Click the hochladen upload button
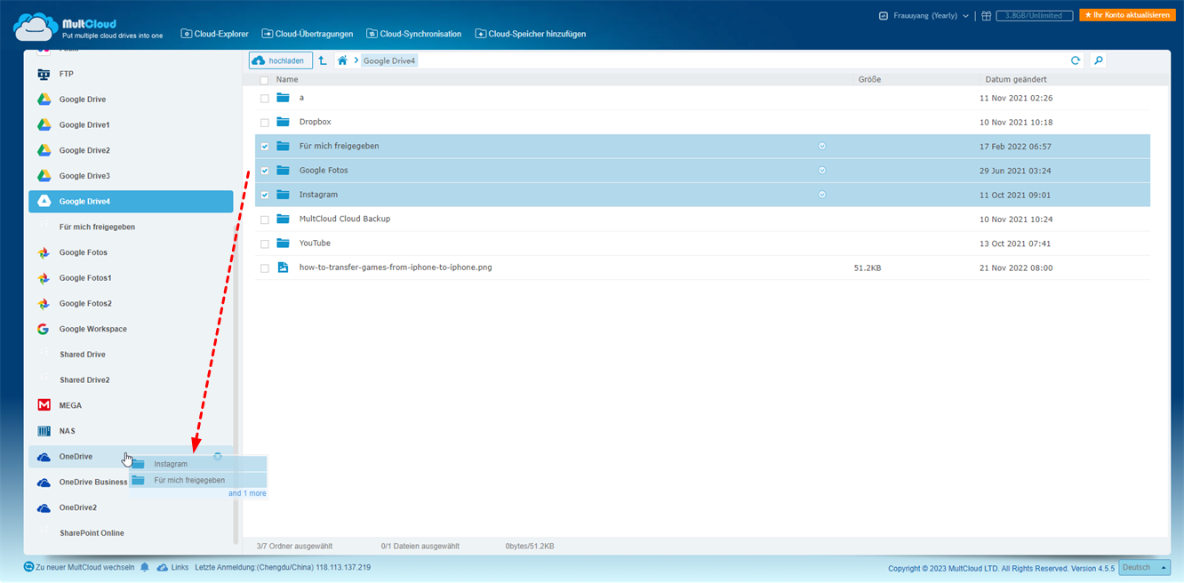The height and width of the screenshot is (583, 1184). pyautogui.click(x=280, y=60)
